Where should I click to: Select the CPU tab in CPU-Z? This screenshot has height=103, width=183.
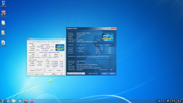click(x=30, y=42)
